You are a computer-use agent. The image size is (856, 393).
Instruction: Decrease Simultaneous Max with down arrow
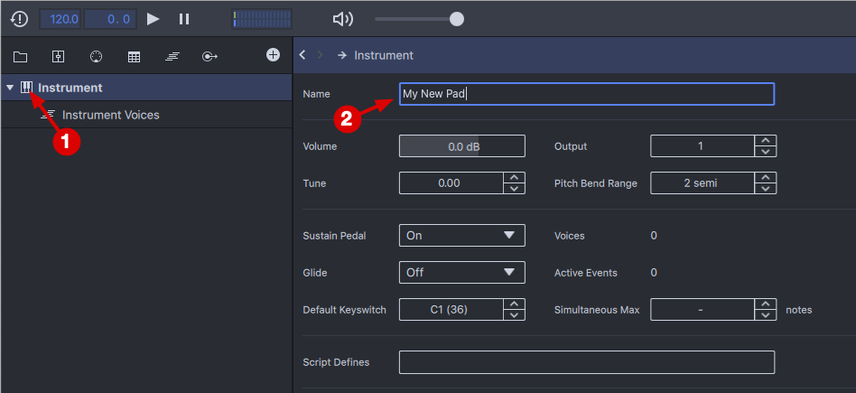[x=766, y=315]
